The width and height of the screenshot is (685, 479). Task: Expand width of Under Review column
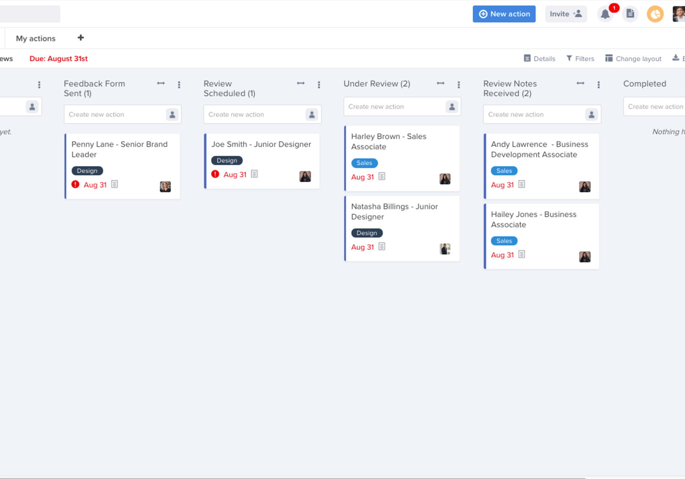[x=441, y=83]
